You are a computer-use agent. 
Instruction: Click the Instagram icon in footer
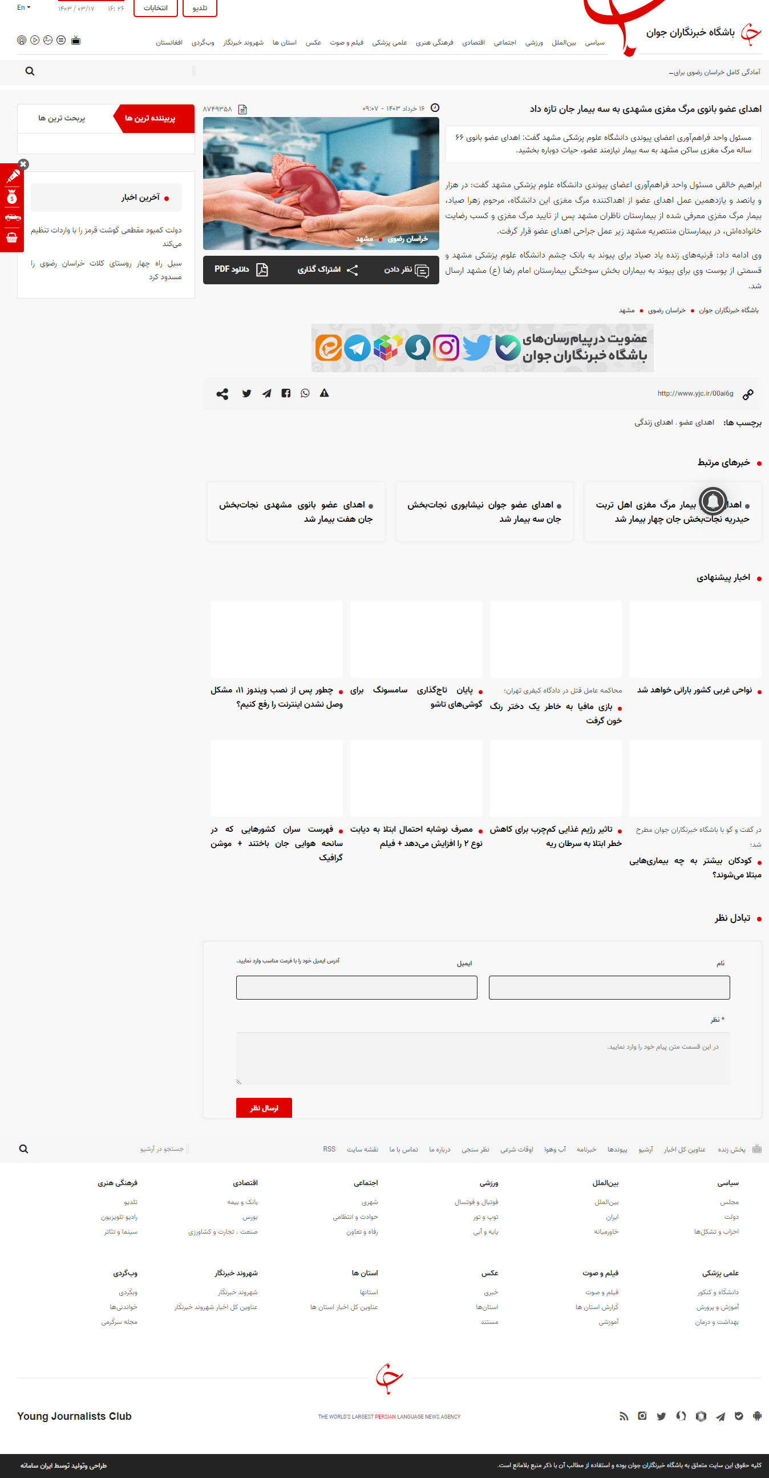[x=642, y=1416]
